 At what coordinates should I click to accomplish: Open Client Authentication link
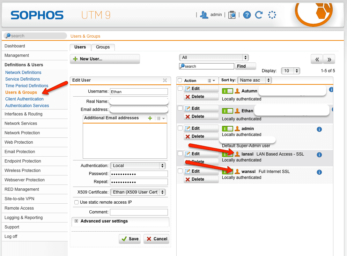pyautogui.click(x=24, y=99)
